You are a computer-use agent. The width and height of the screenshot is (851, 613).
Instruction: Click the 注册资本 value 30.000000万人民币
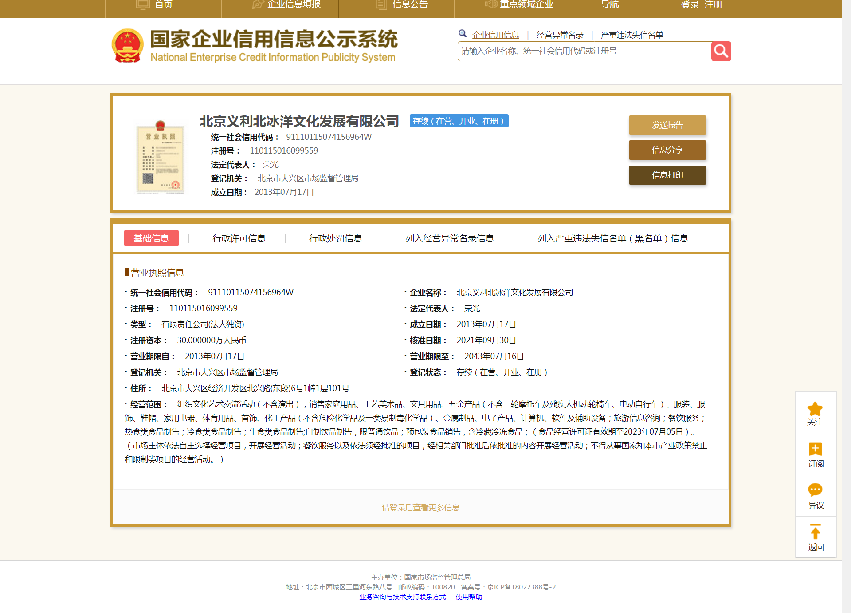(212, 340)
